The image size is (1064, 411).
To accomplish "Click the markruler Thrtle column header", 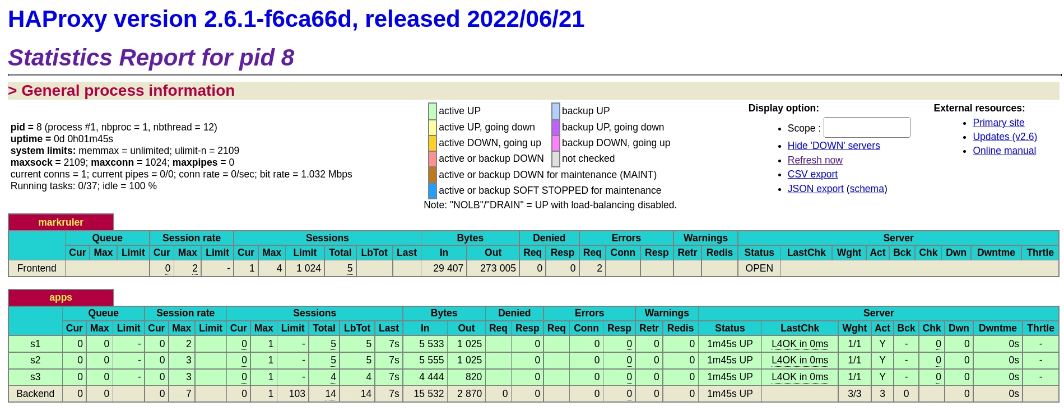I will tap(1040, 253).
